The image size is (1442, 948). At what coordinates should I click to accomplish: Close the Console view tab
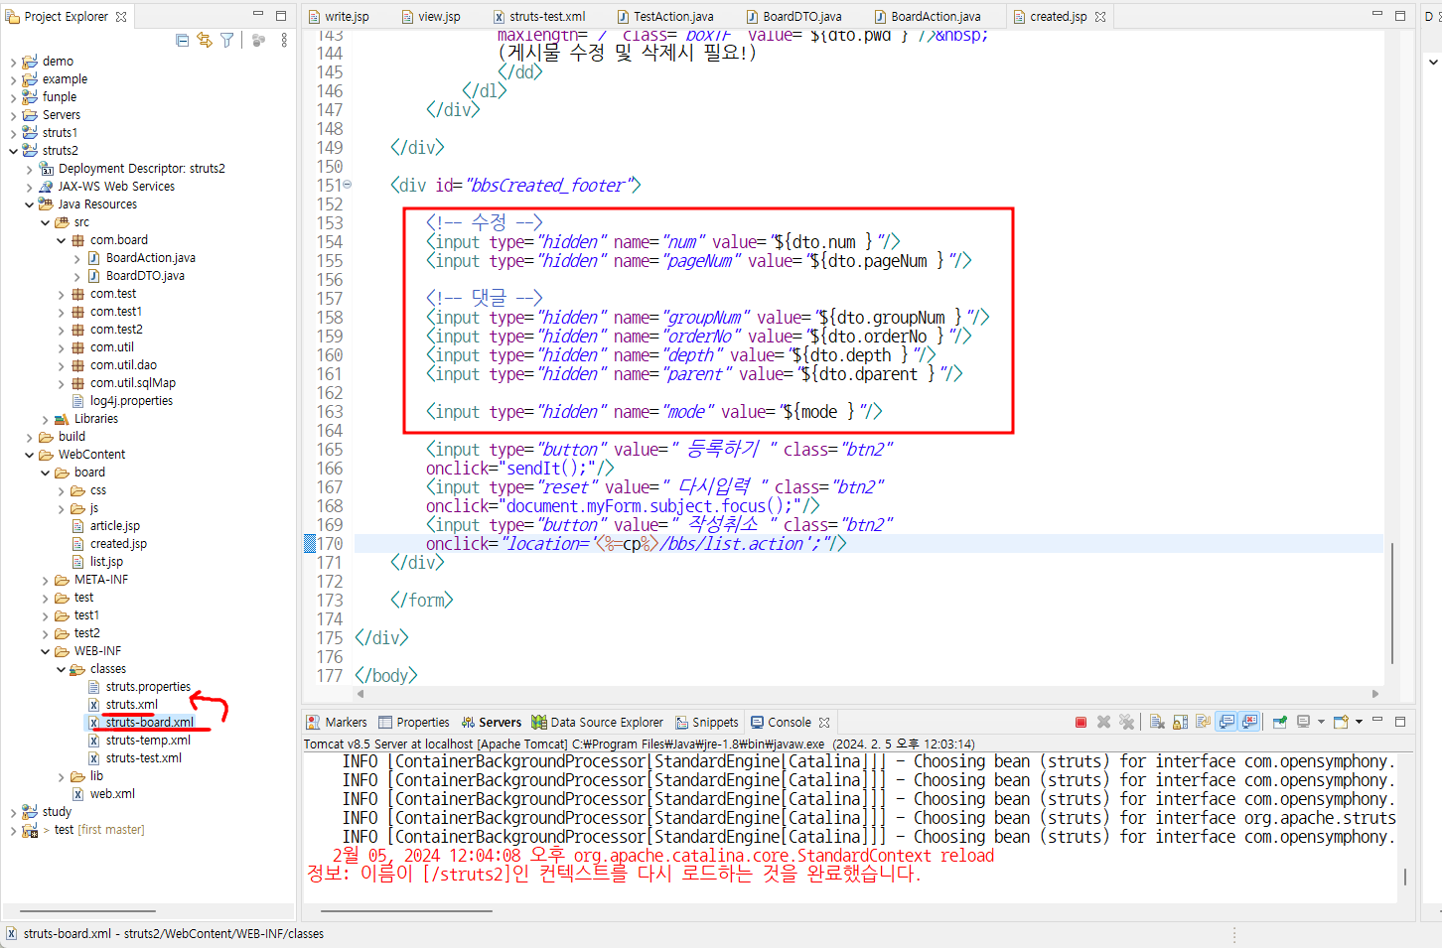point(824,723)
